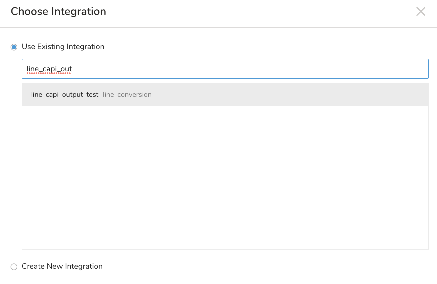Enable the Create New Integration radio option

pyautogui.click(x=14, y=267)
